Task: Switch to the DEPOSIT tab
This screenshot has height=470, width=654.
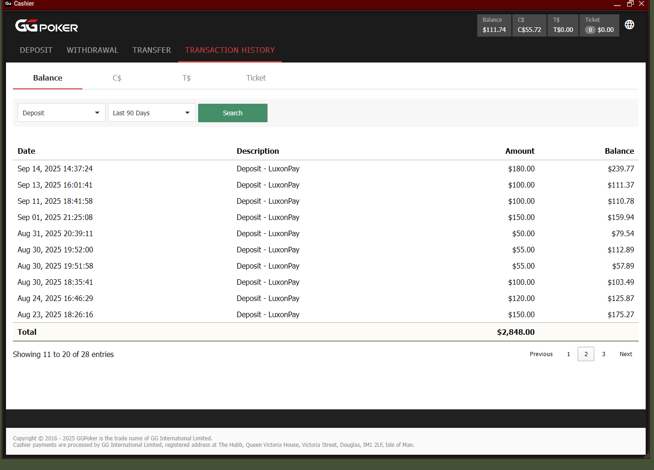Action: pos(36,50)
